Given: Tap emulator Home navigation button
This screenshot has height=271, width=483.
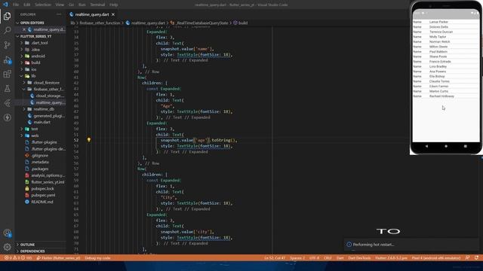Looking at the screenshot, I should click(446, 146).
